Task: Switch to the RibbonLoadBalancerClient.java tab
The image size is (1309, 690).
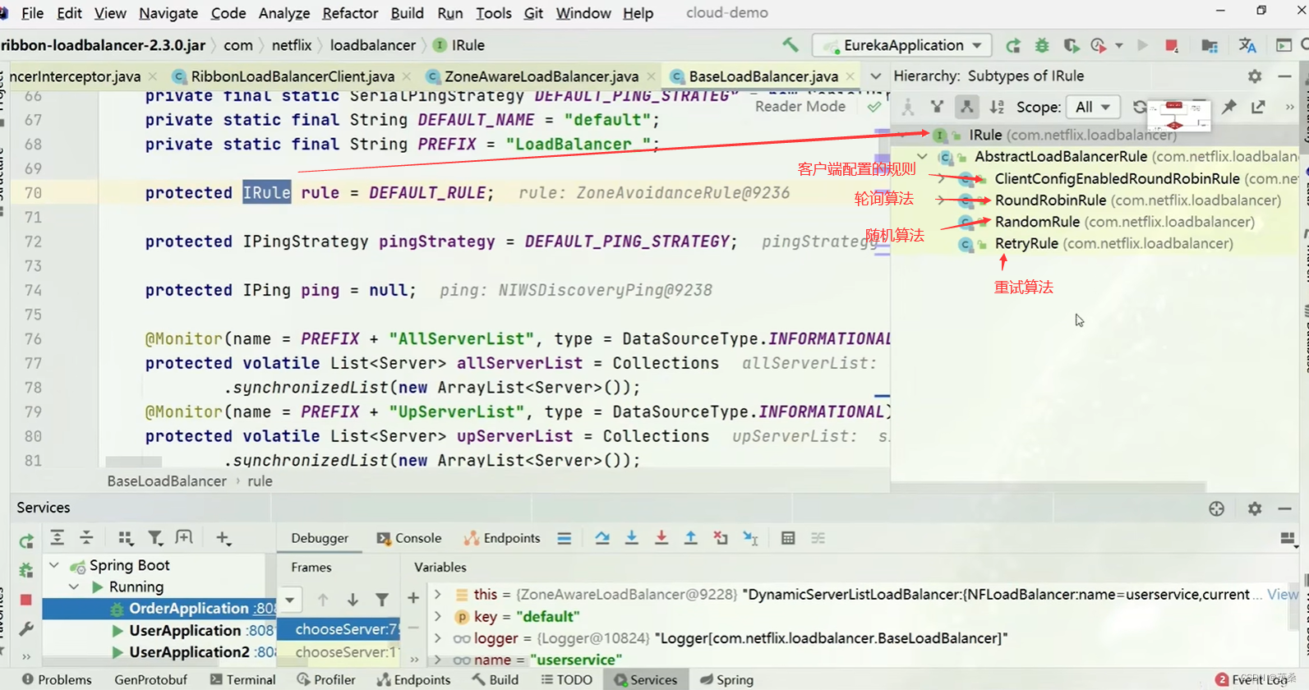Action: [293, 76]
